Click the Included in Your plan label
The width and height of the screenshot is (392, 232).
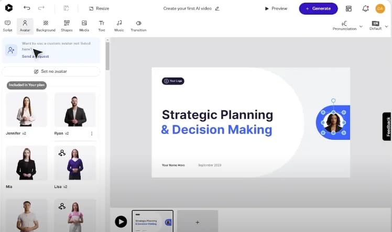[27, 85]
